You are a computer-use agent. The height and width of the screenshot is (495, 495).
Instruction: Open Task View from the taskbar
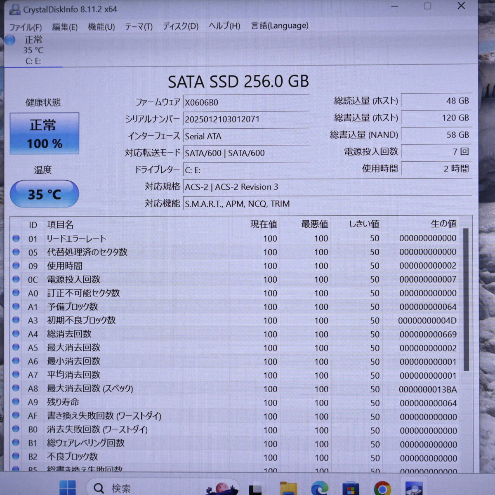point(255,488)
